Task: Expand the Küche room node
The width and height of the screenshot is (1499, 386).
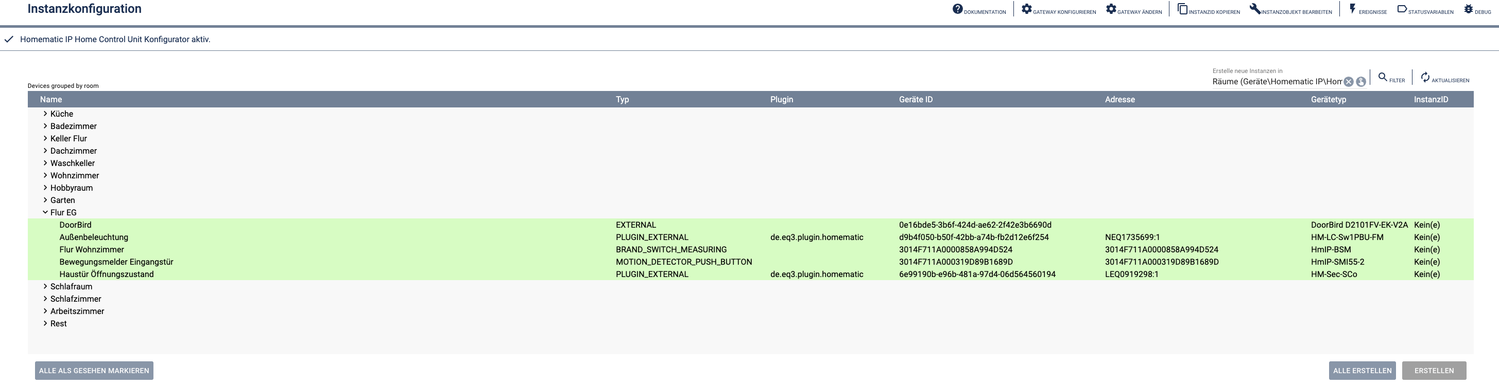Action: pyautogui.click(x=45, y=114)
